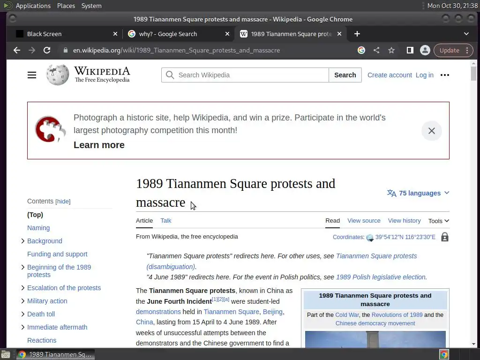
Task: Click the Chrome icon in bottom-right tray
Action: pyautogui.click(x=444, y=354)
